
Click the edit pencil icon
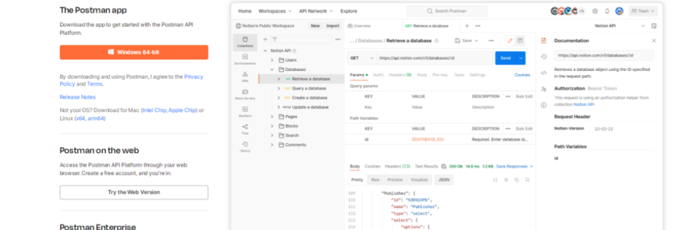[x=510, y=41]
